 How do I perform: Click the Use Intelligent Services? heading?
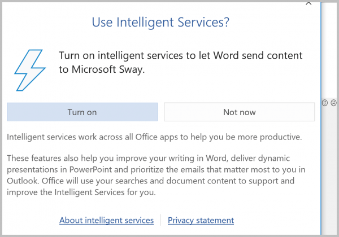(x=160, y=22)
